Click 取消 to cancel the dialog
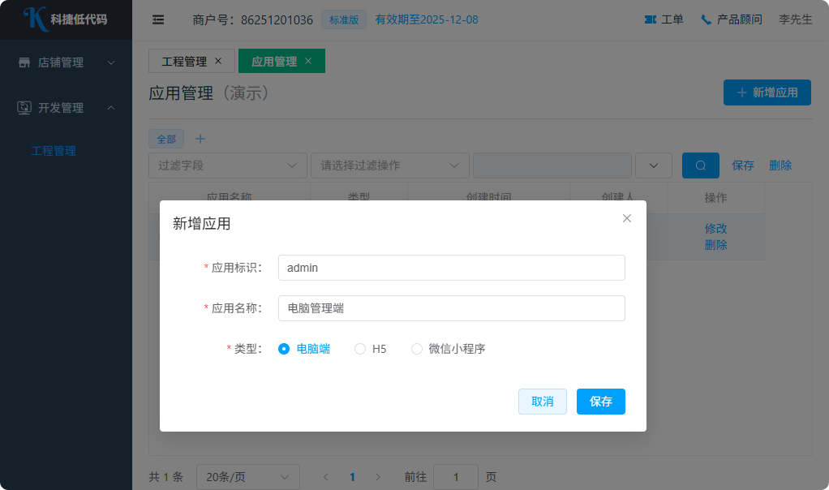Image resolution: width=829 pixels, height=490 pixels. click(542, 402)
